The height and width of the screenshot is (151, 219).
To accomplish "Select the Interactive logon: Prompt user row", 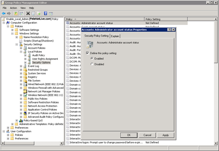I will [126, 142].
